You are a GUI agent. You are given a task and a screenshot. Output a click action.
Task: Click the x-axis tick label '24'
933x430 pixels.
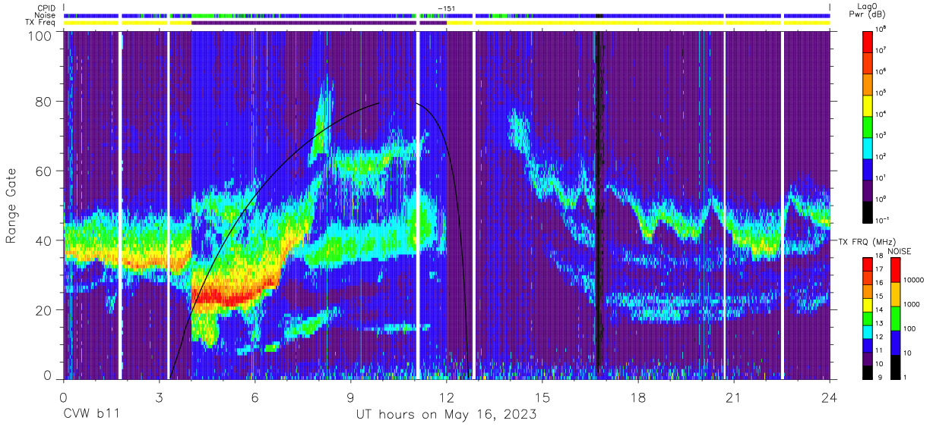[830, 397]
